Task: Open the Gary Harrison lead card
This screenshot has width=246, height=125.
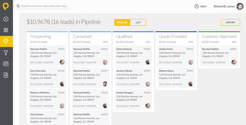Action: (47, 77)
